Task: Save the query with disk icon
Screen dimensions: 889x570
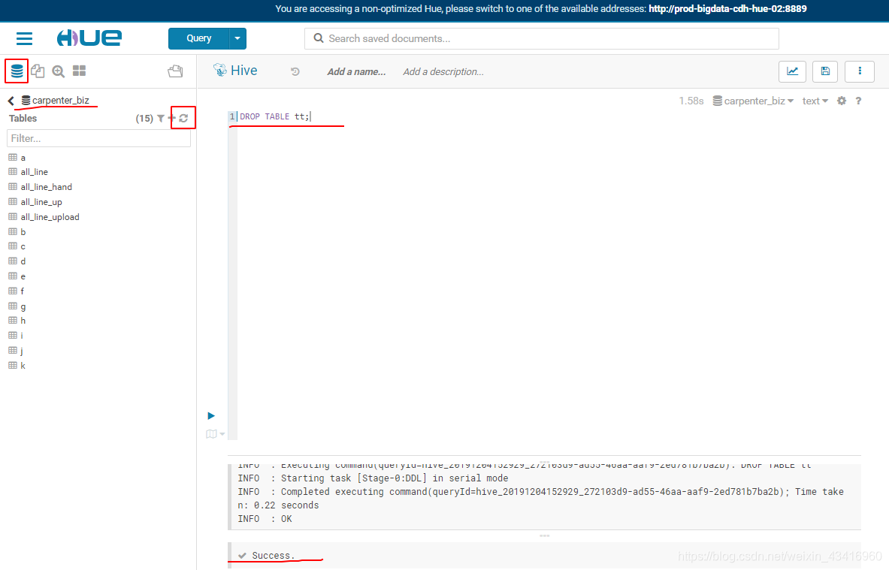Action: [x=825, y=71]
